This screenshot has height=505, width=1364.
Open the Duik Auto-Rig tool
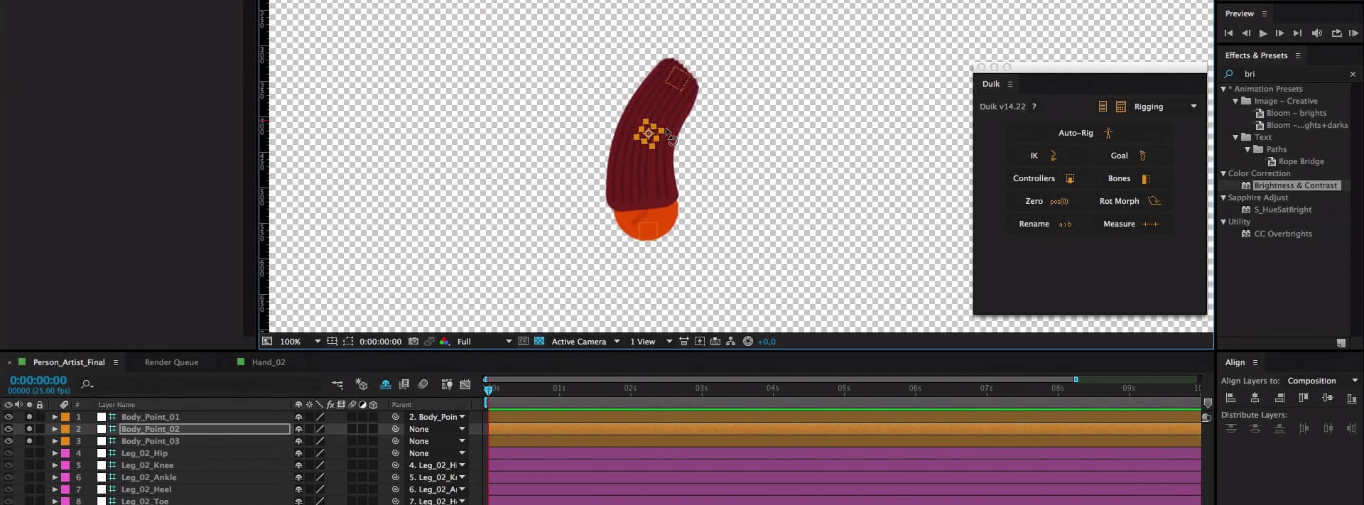coord(1085,133)
